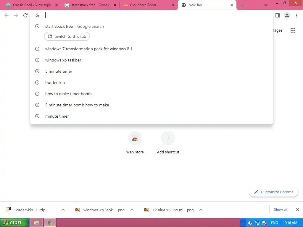This screenshot has height=227, width=303.
Task: Click the Google G icon in omnibox
Action: (x=37, y=15)
